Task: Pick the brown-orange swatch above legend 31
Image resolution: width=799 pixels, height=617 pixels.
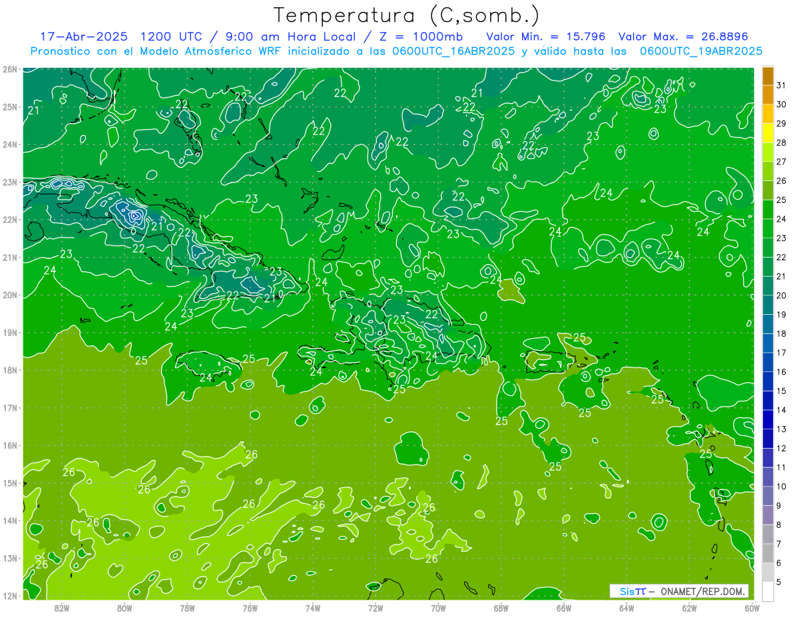Action: [768, 77]
